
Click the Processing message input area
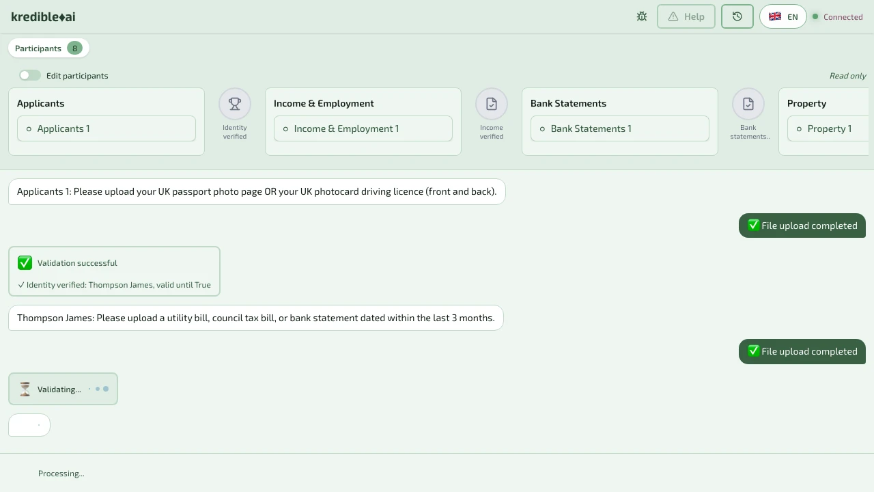pyautogui.click(x=437, y=474)
